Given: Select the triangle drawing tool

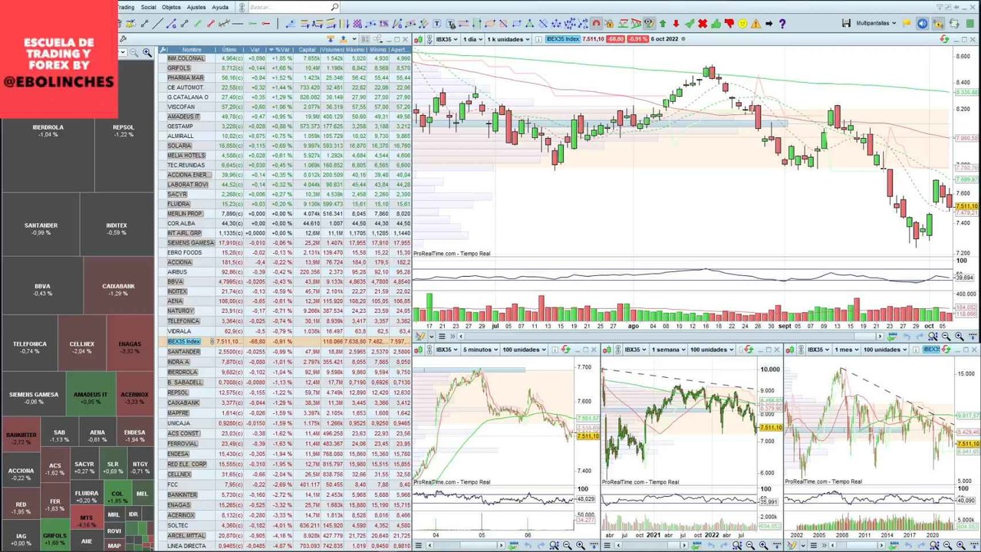Looking at the screenshot, I should tap(530, 24).
